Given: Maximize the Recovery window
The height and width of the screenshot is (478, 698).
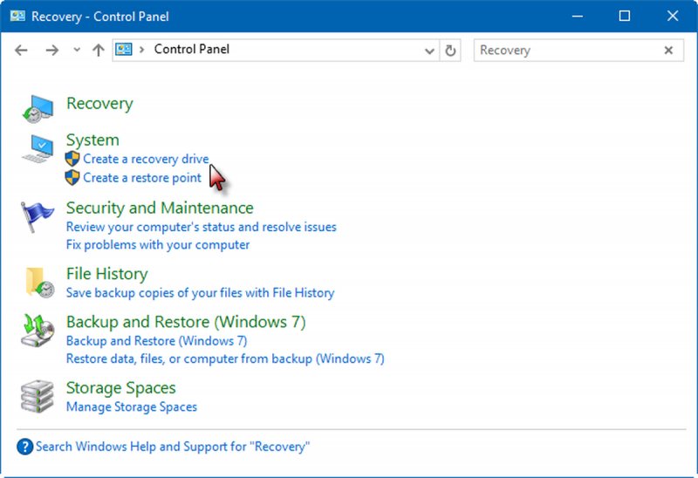Looking at the screenshot, I should [x=625, y=17].
